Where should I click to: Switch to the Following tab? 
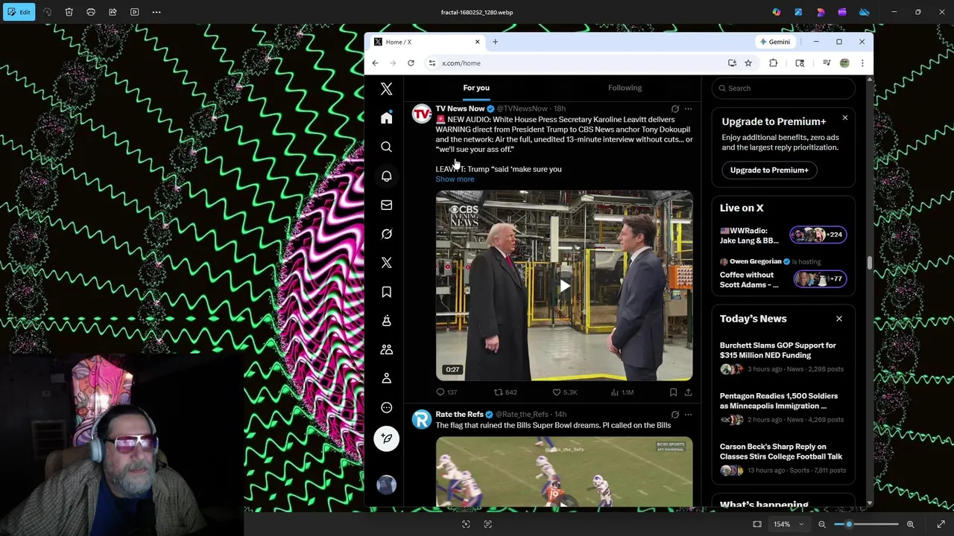click(625, 88)
